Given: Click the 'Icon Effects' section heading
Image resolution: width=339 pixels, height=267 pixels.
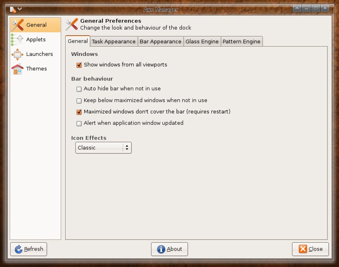Looking at the screenshot, I should [x=89, y=138].
